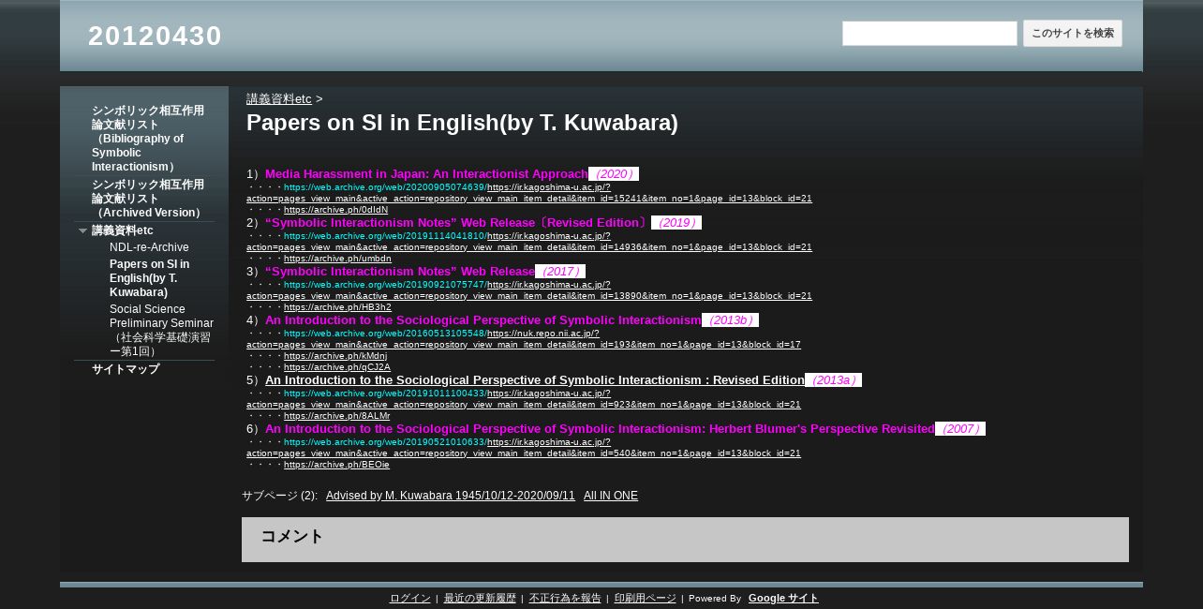Open archive.ph/qCJ2A link
The height and width of the screenshot is (609, 1203).
(337, 367)
